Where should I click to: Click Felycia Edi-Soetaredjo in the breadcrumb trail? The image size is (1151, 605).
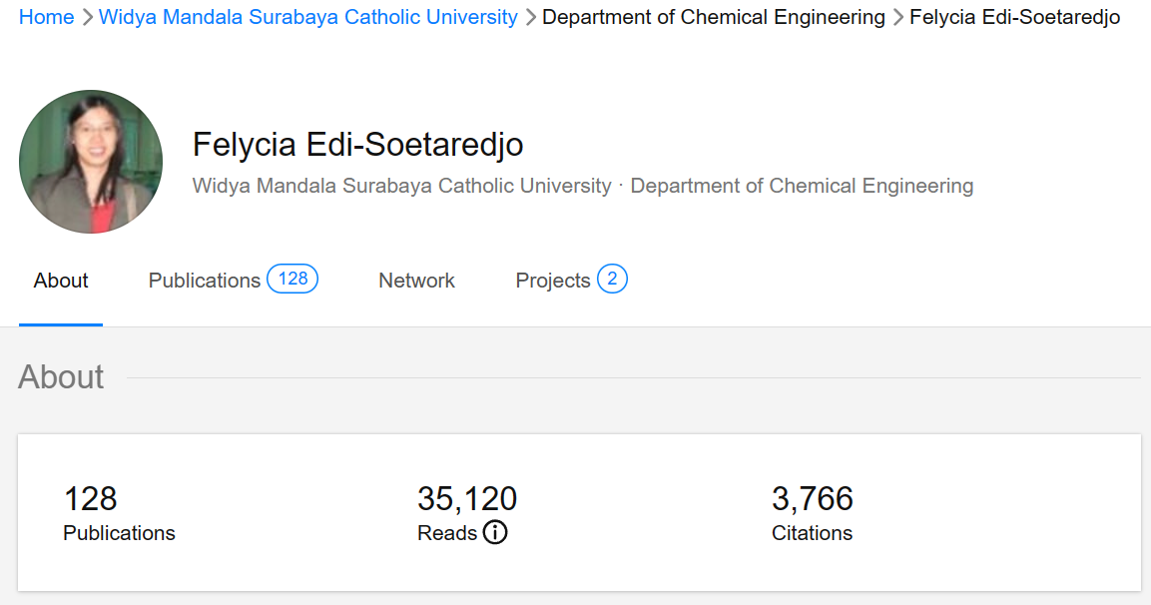click(1014, 17)
